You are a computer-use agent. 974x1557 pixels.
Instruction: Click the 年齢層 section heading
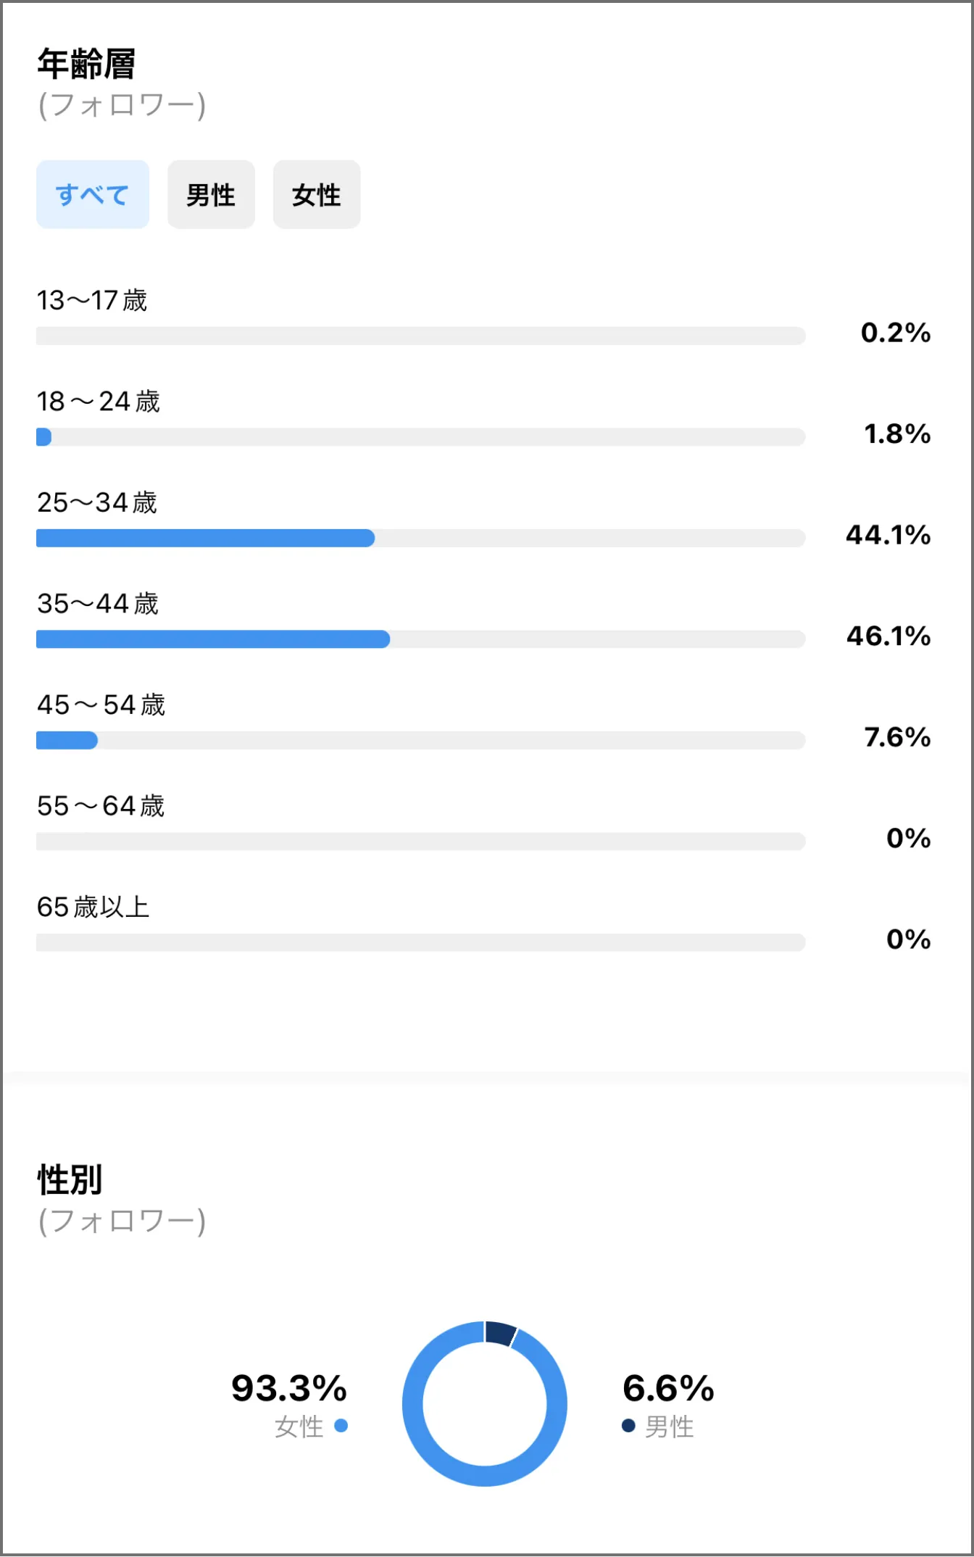86,64
